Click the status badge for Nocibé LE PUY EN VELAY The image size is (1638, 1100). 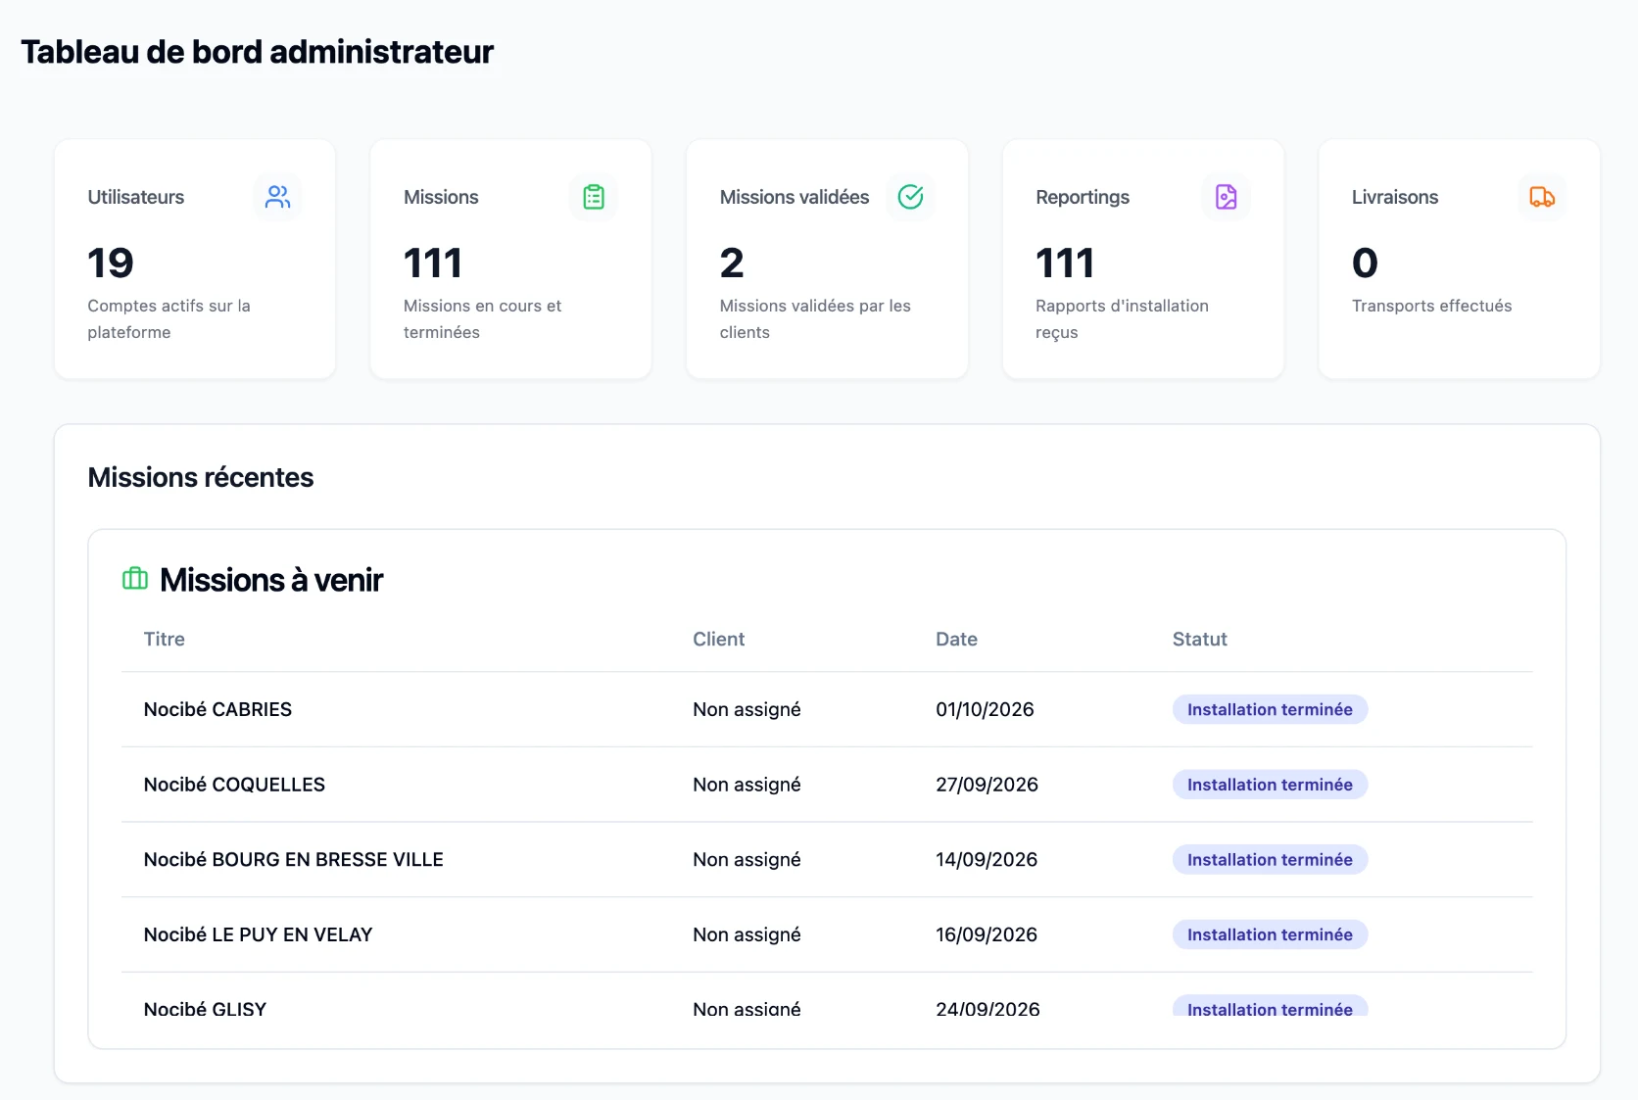[1270, 934]
